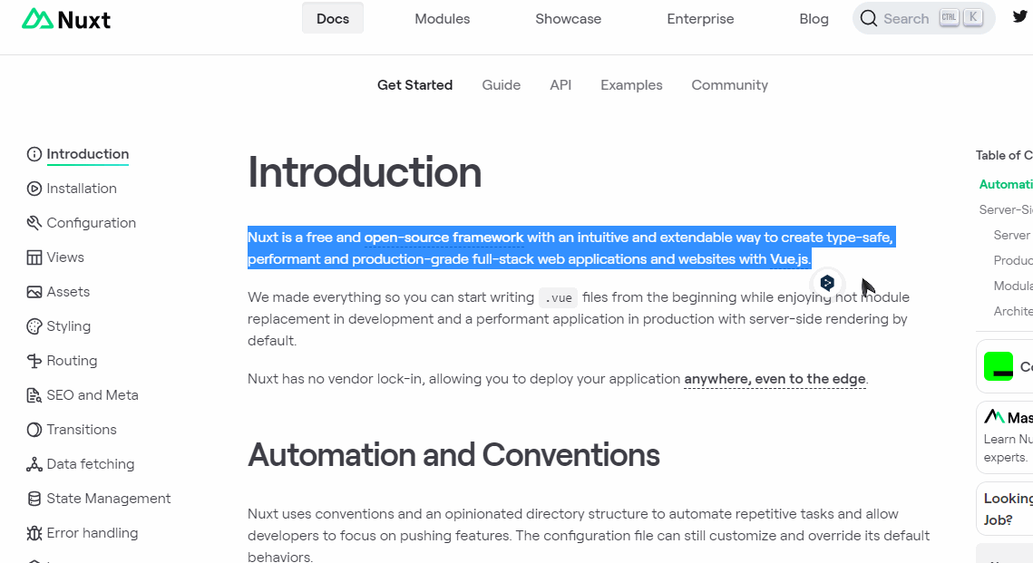Open the Vue.js link in the highlighted paragraph
This screenshot has height=563, width=1033.
[x=789, y=259]
